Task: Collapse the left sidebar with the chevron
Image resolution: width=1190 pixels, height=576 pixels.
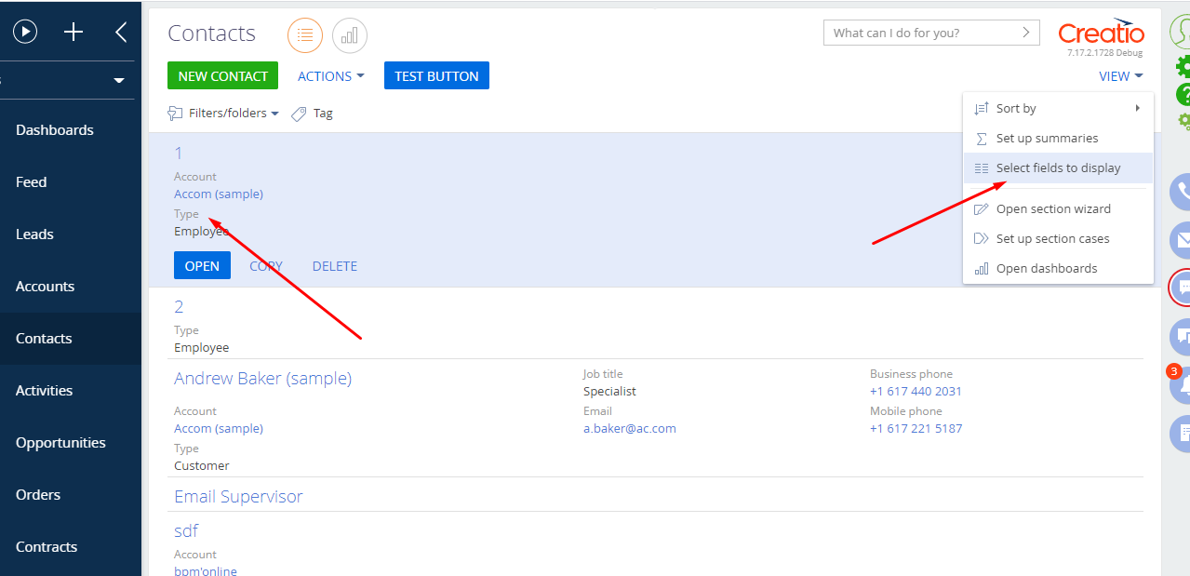Action: (x=121, y=32)
